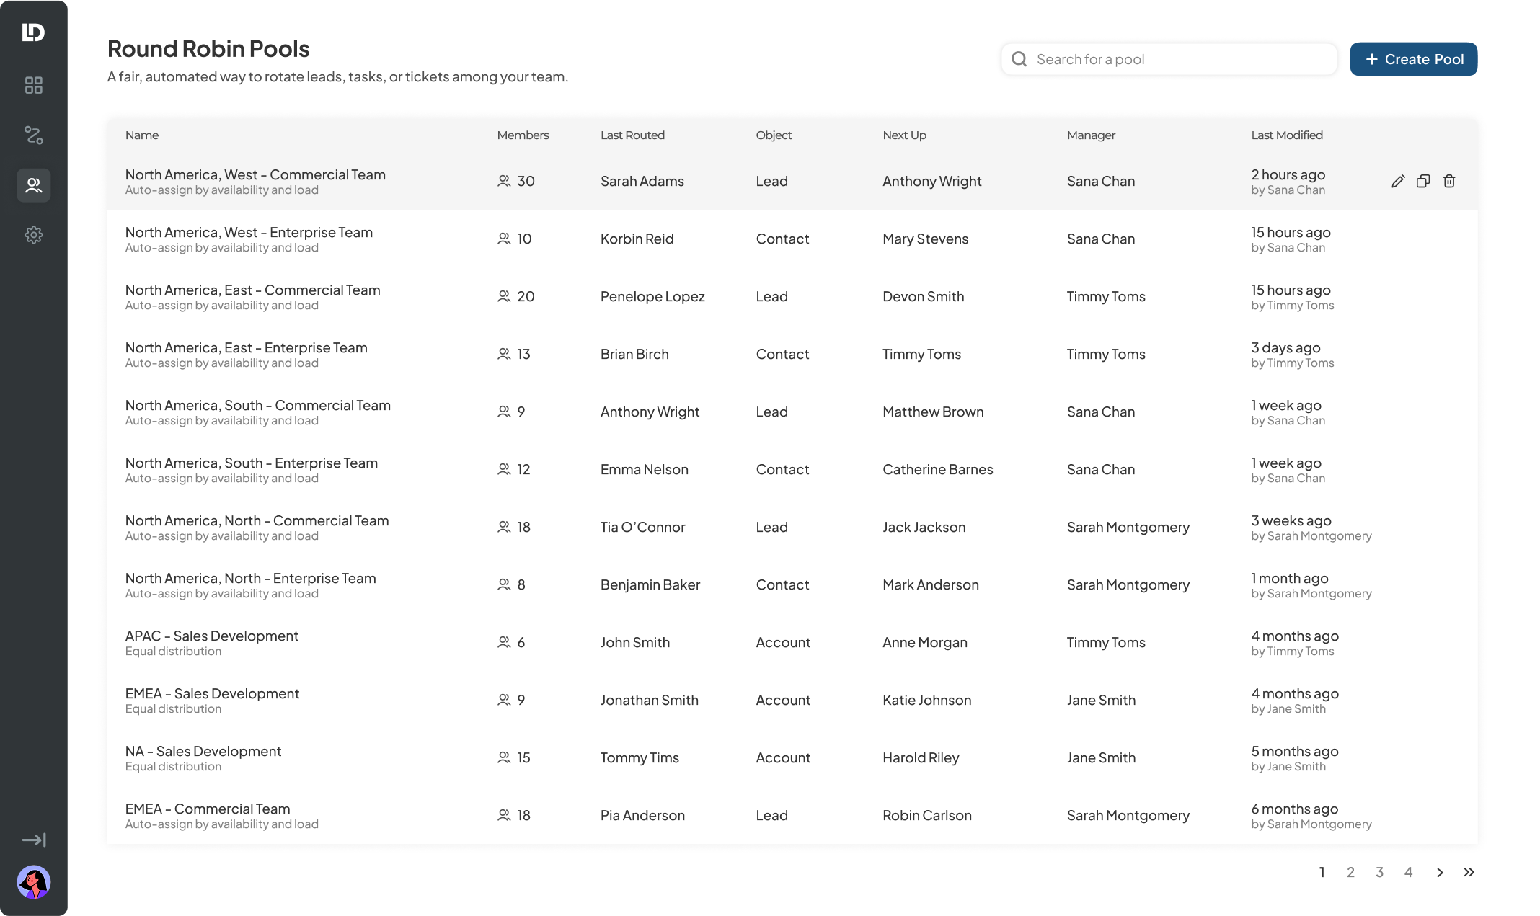Open user profile avatar
This screenshot has height=916, width=1540.
tap(34, 882)
